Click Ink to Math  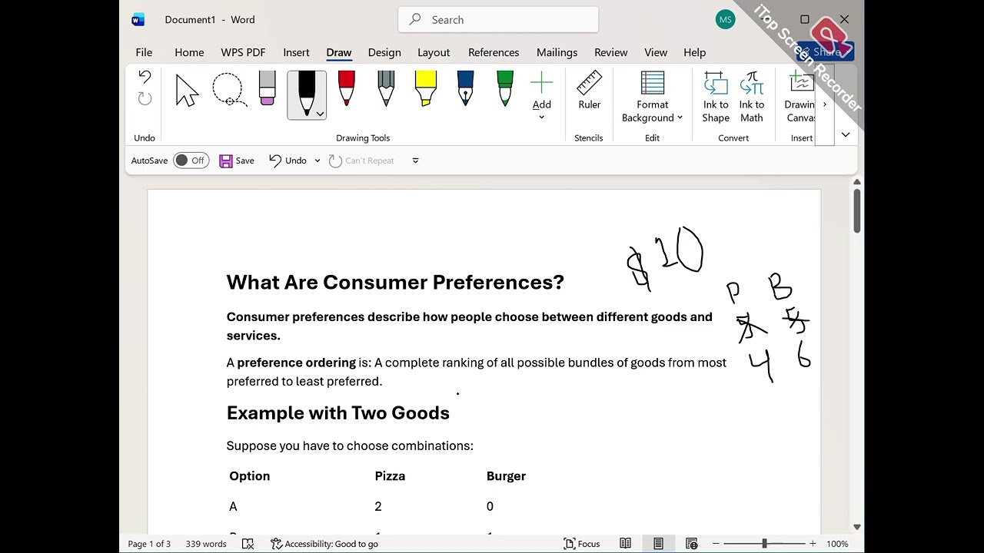(x=752, y=97)
